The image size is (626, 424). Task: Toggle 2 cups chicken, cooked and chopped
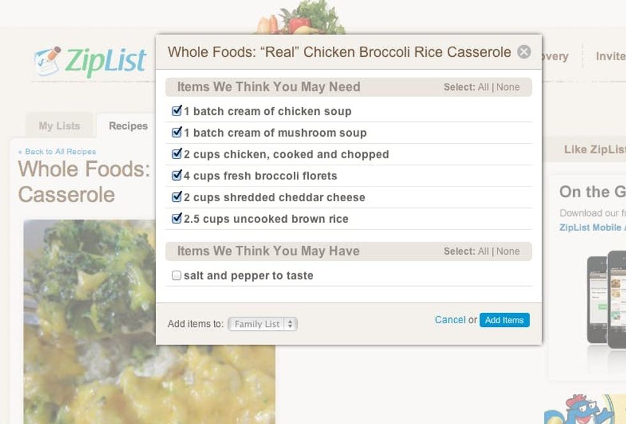click(x=177, y=154)
